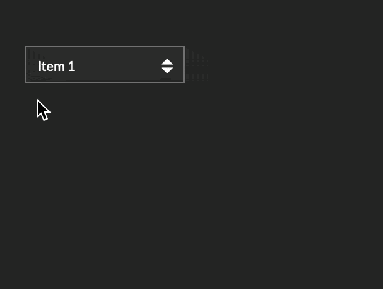Viewport: 383px width, 289px height.
Task: Open the Item 1 dropdown
Action: [x=105, y=65]
